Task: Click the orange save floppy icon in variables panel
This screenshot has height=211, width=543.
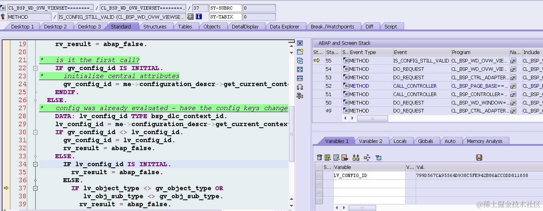Action: [479, 158]
